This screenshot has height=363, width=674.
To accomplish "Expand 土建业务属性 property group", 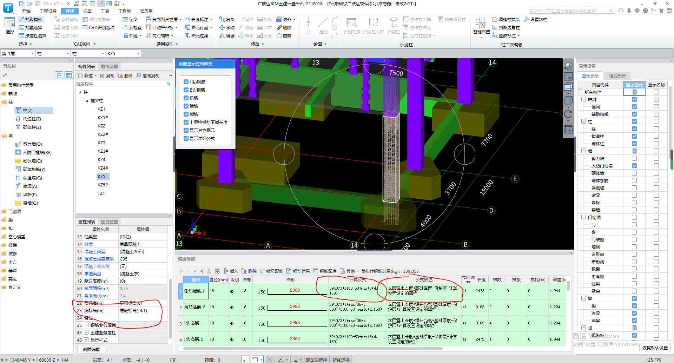I will [x=86, y=332].
